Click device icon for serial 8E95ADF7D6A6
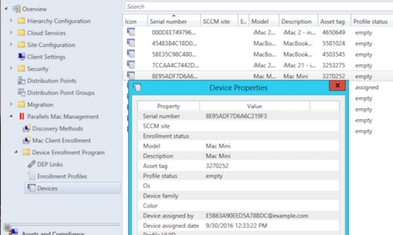 131,75
